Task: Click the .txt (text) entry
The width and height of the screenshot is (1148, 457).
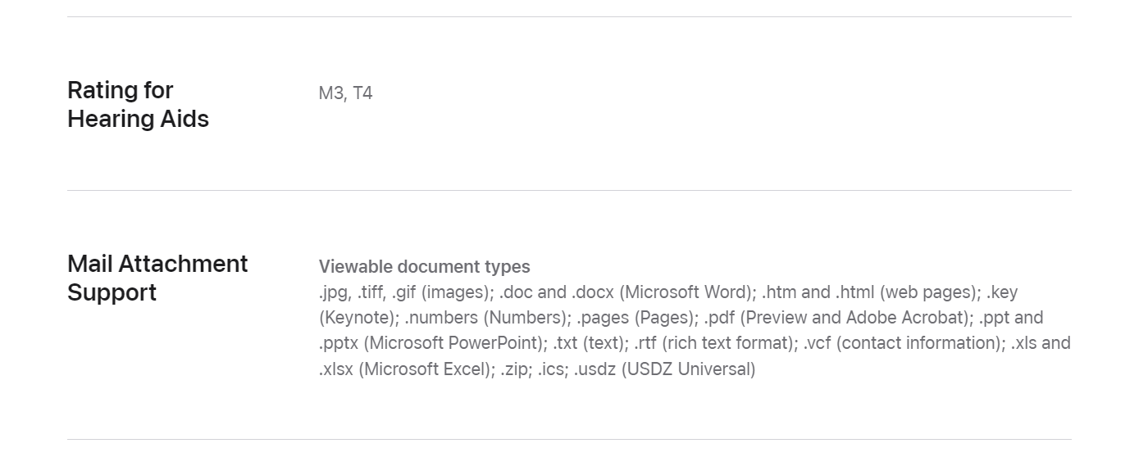Action: pyautogui.click(x=587, y=343)
